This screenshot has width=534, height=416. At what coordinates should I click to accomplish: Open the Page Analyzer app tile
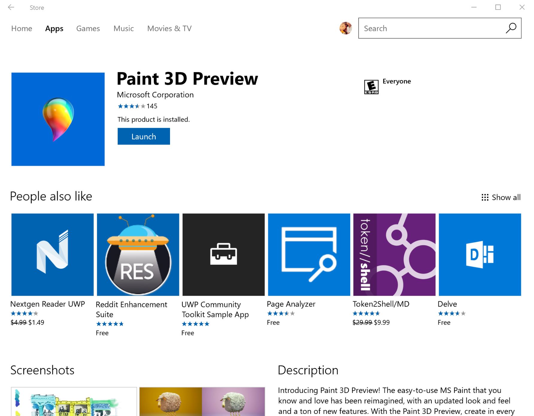[x=309, y=254]
